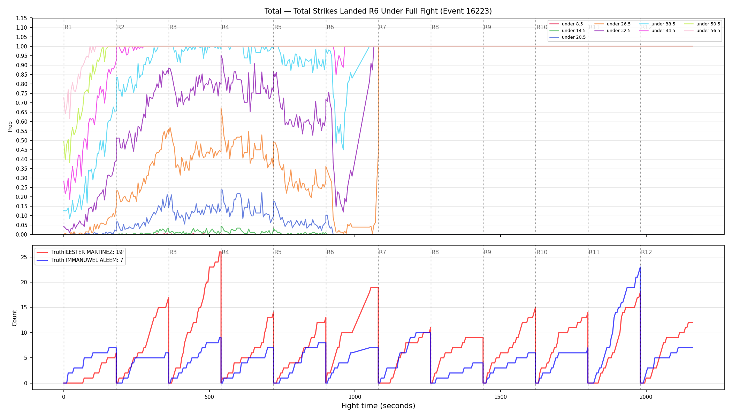732x418 pixels.
Task: Click the 'Count' y-axis label
Action: (x=14, y=318)
